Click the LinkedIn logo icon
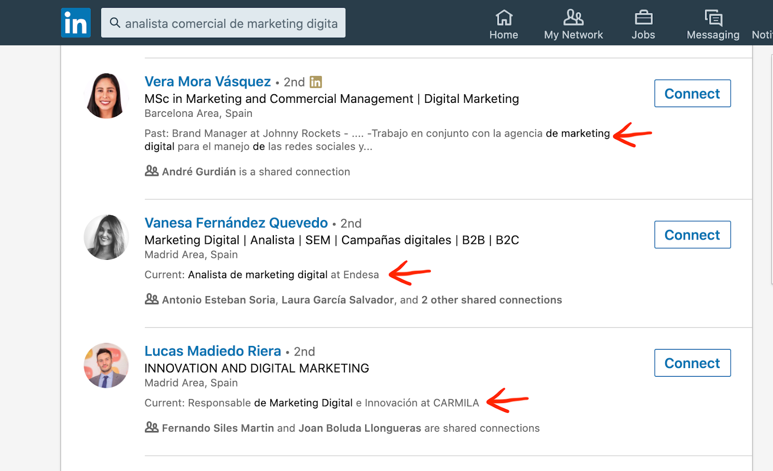Image resolution: width=773 pixels, height=471 pixels. click(x=76, y=23)
